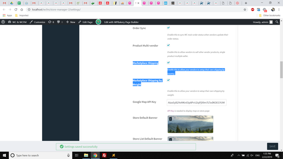
Task: Click the browser forward arrow
Action: click(10, 10)
